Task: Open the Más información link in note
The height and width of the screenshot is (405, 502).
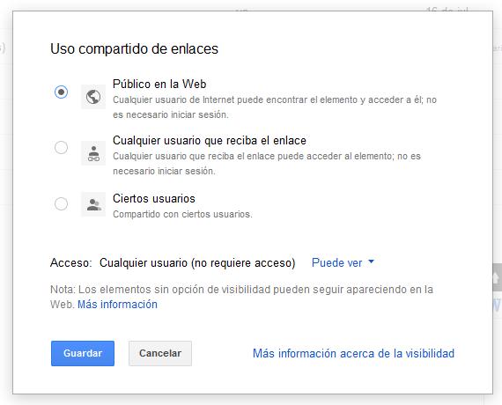Action: 117,304
